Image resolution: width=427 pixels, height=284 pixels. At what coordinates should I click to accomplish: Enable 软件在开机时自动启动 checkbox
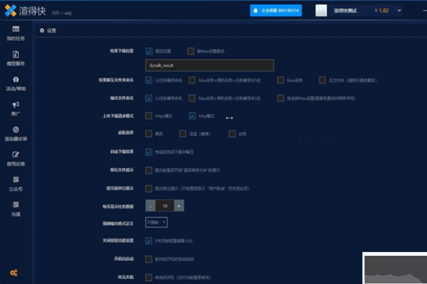click(149, 259)
